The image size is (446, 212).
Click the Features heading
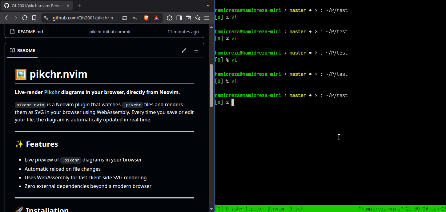point(36,144)
